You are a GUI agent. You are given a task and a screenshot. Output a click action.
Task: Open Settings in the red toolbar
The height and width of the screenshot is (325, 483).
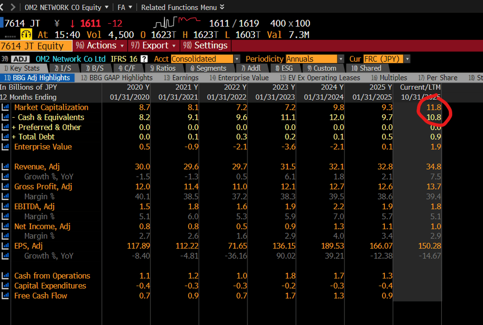[x=206, y=46]
